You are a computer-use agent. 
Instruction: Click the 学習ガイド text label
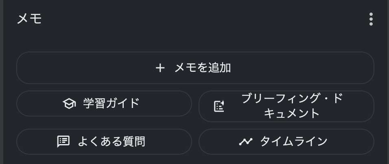click(111, 104)
